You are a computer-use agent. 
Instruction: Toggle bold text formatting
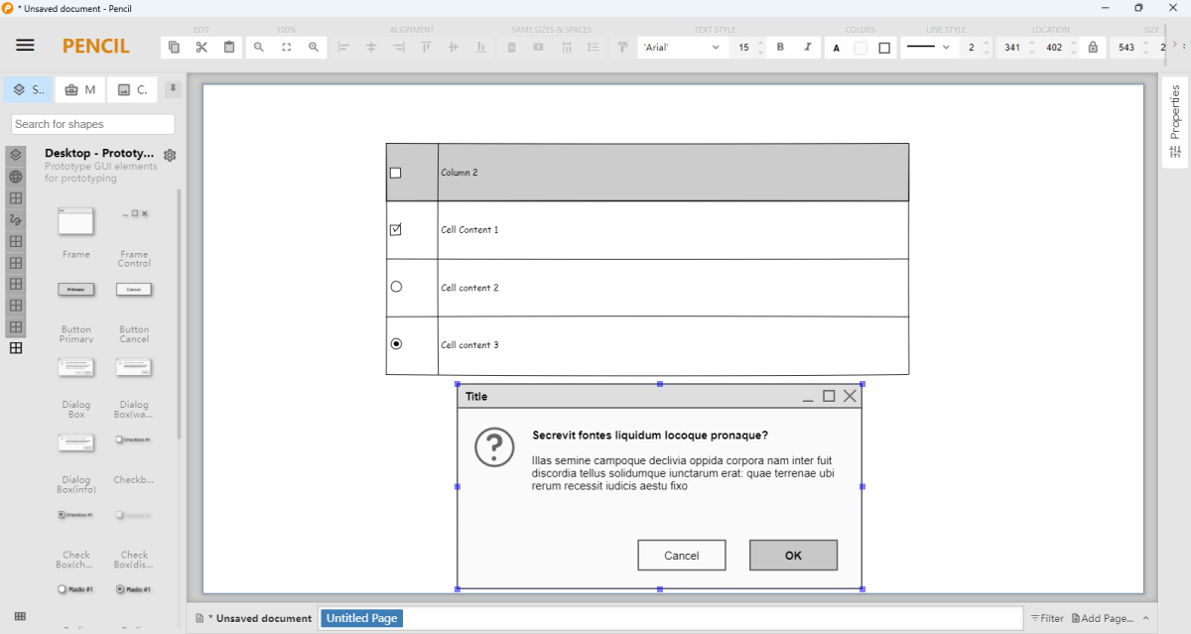780,47
